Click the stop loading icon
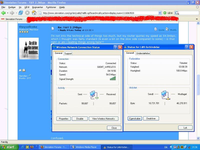The width and height of the screenshot is (200, 150). pos(27,13)
